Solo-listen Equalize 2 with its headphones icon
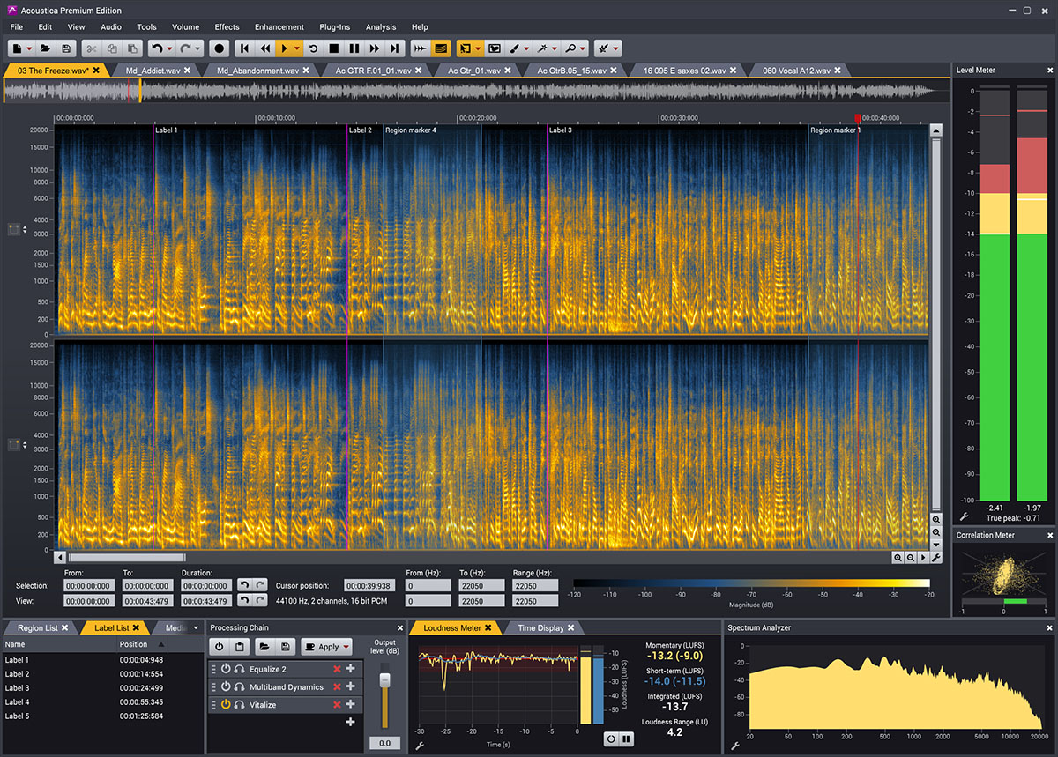The image size is (1058, 757). (x=240, y=669)
